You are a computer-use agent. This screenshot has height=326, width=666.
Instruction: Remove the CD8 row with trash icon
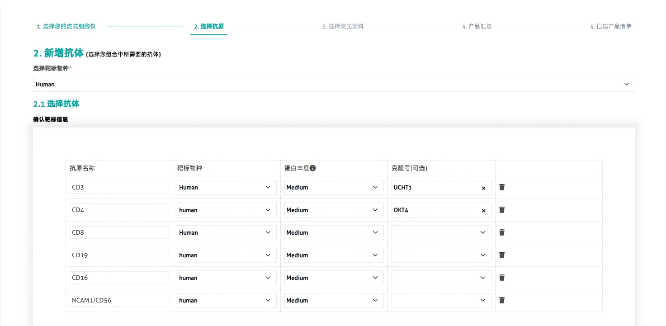click(501, 232)
